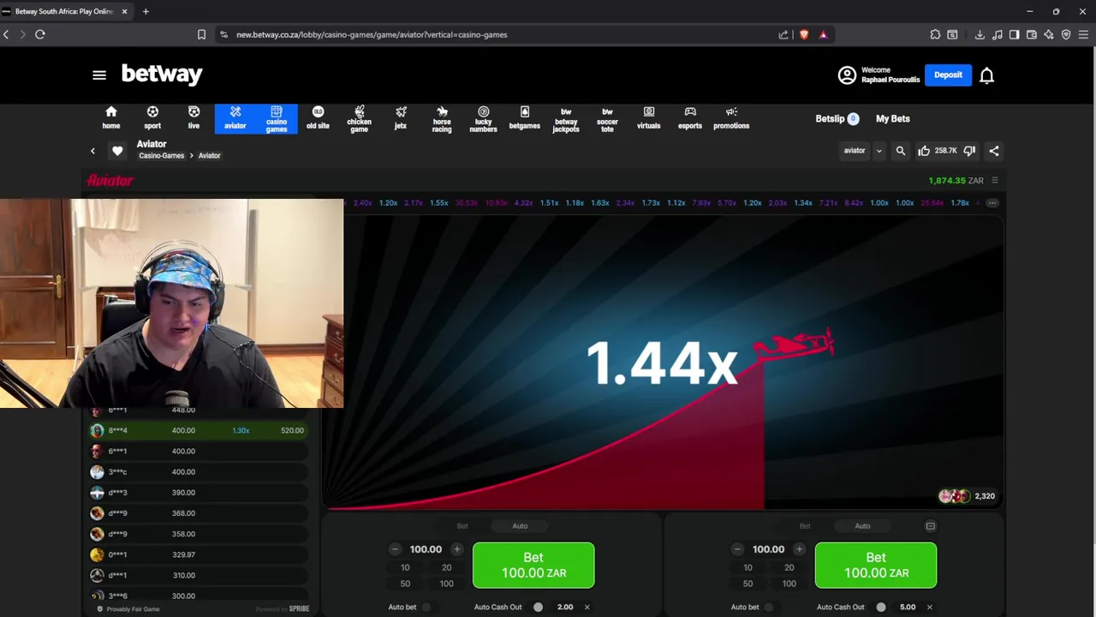
Task: Clear the 2.00 auto cash out value
Action: (x=587, y=607)
